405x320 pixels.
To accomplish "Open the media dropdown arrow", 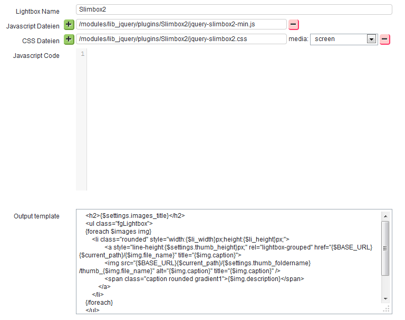I will coord(371,39).
